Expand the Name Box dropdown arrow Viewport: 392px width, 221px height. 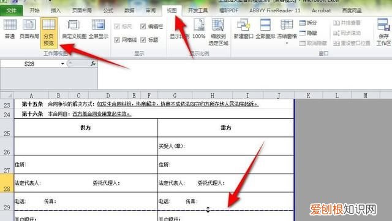(x=62, y=64)
